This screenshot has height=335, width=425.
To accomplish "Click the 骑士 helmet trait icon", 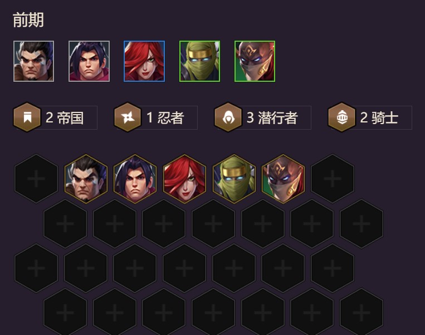I will 341,117.
